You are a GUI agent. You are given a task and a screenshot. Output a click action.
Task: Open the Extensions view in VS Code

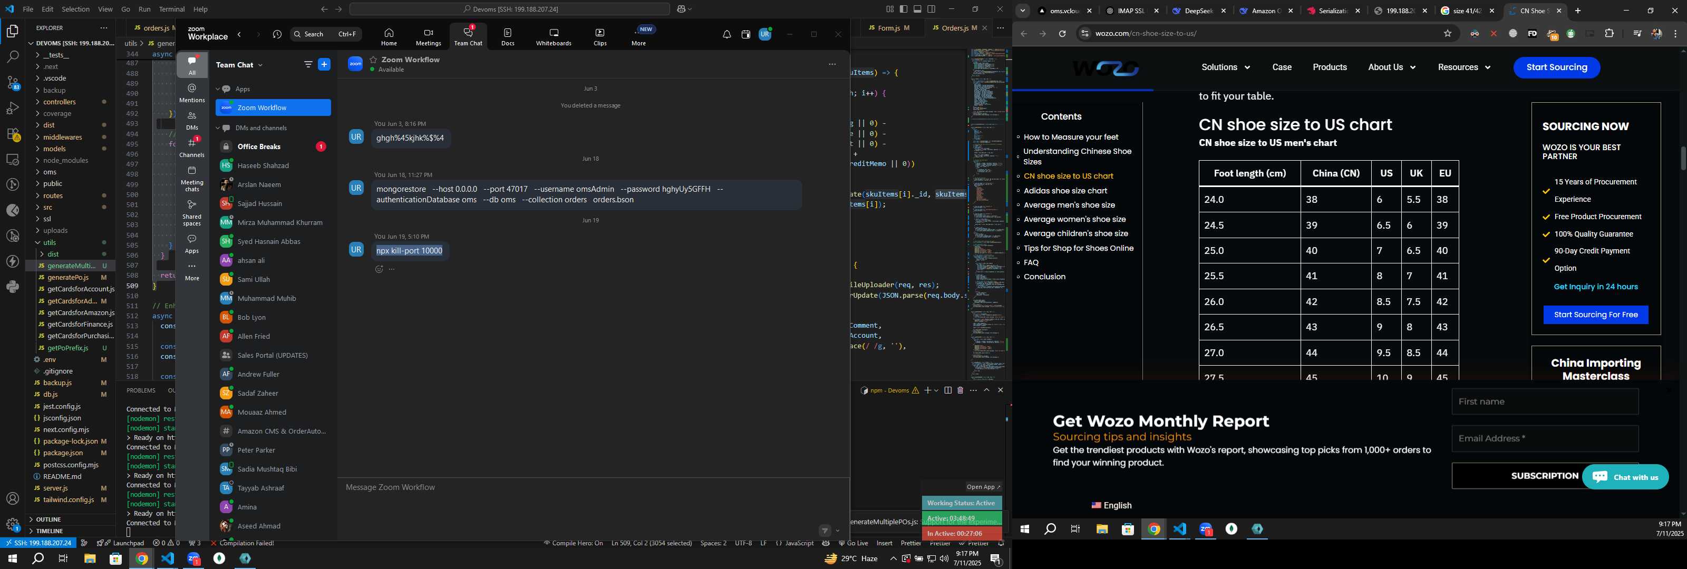(x=13, y=134)
